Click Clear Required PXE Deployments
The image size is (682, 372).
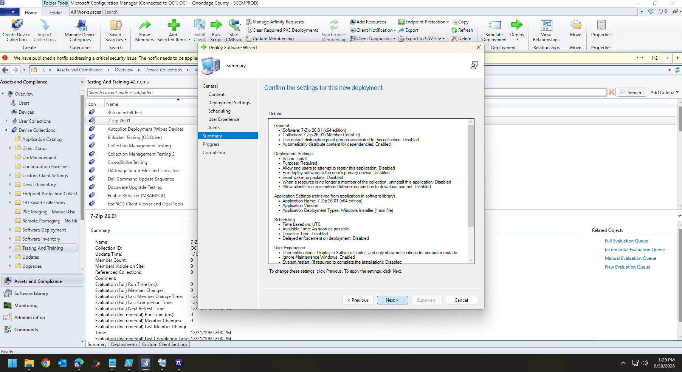(x=282, y=30)
